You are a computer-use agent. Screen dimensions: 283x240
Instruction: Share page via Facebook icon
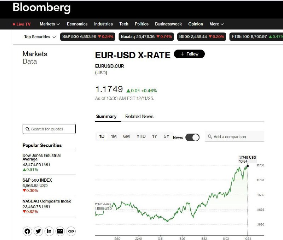(27, 232)
